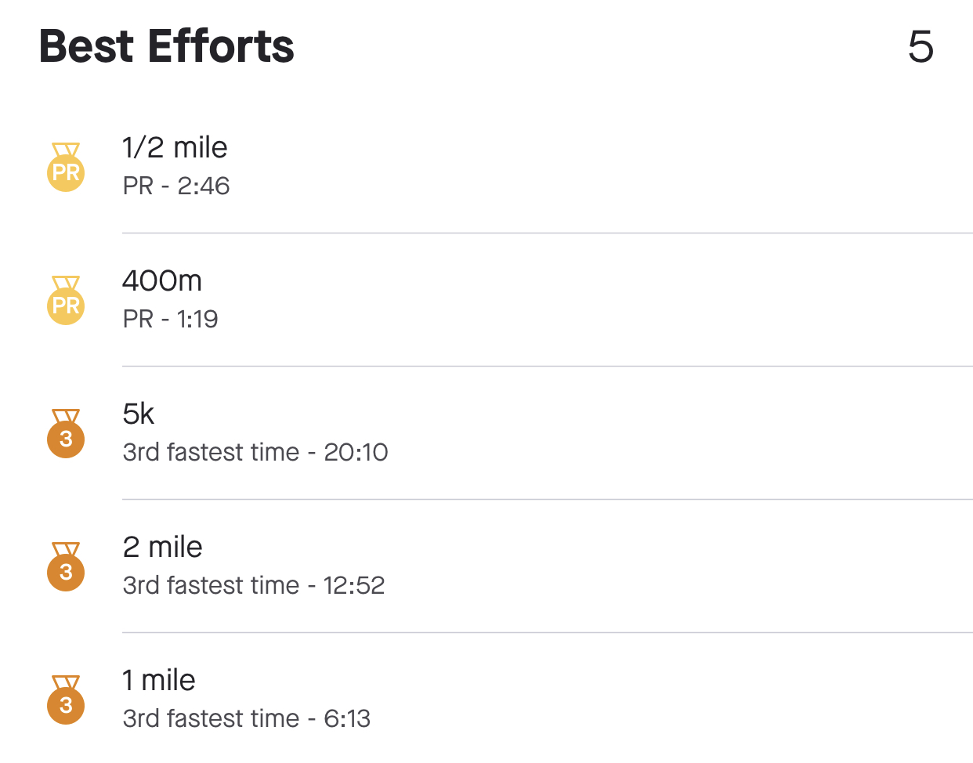Screen dimensions: 973x763
Task: Click the bronze 3 medal beside 2 mile
Action: (66, 568)
